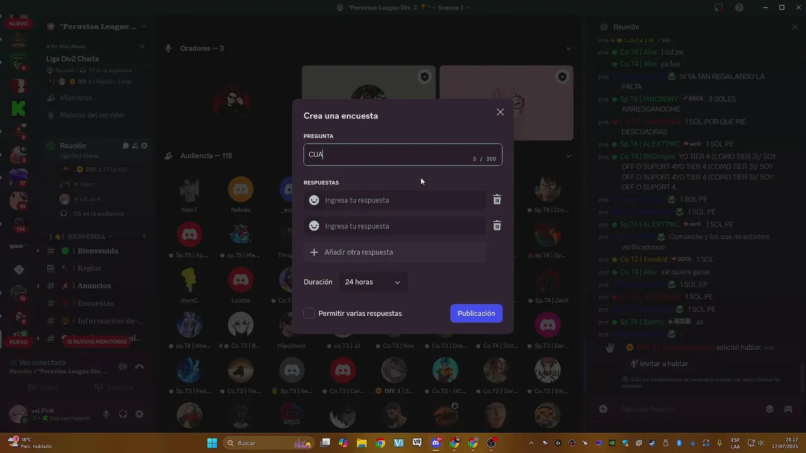The height and width of the screenshot is (453, 806).
Task: Close the Reunión chat panel
Action: tap(795, 27)
